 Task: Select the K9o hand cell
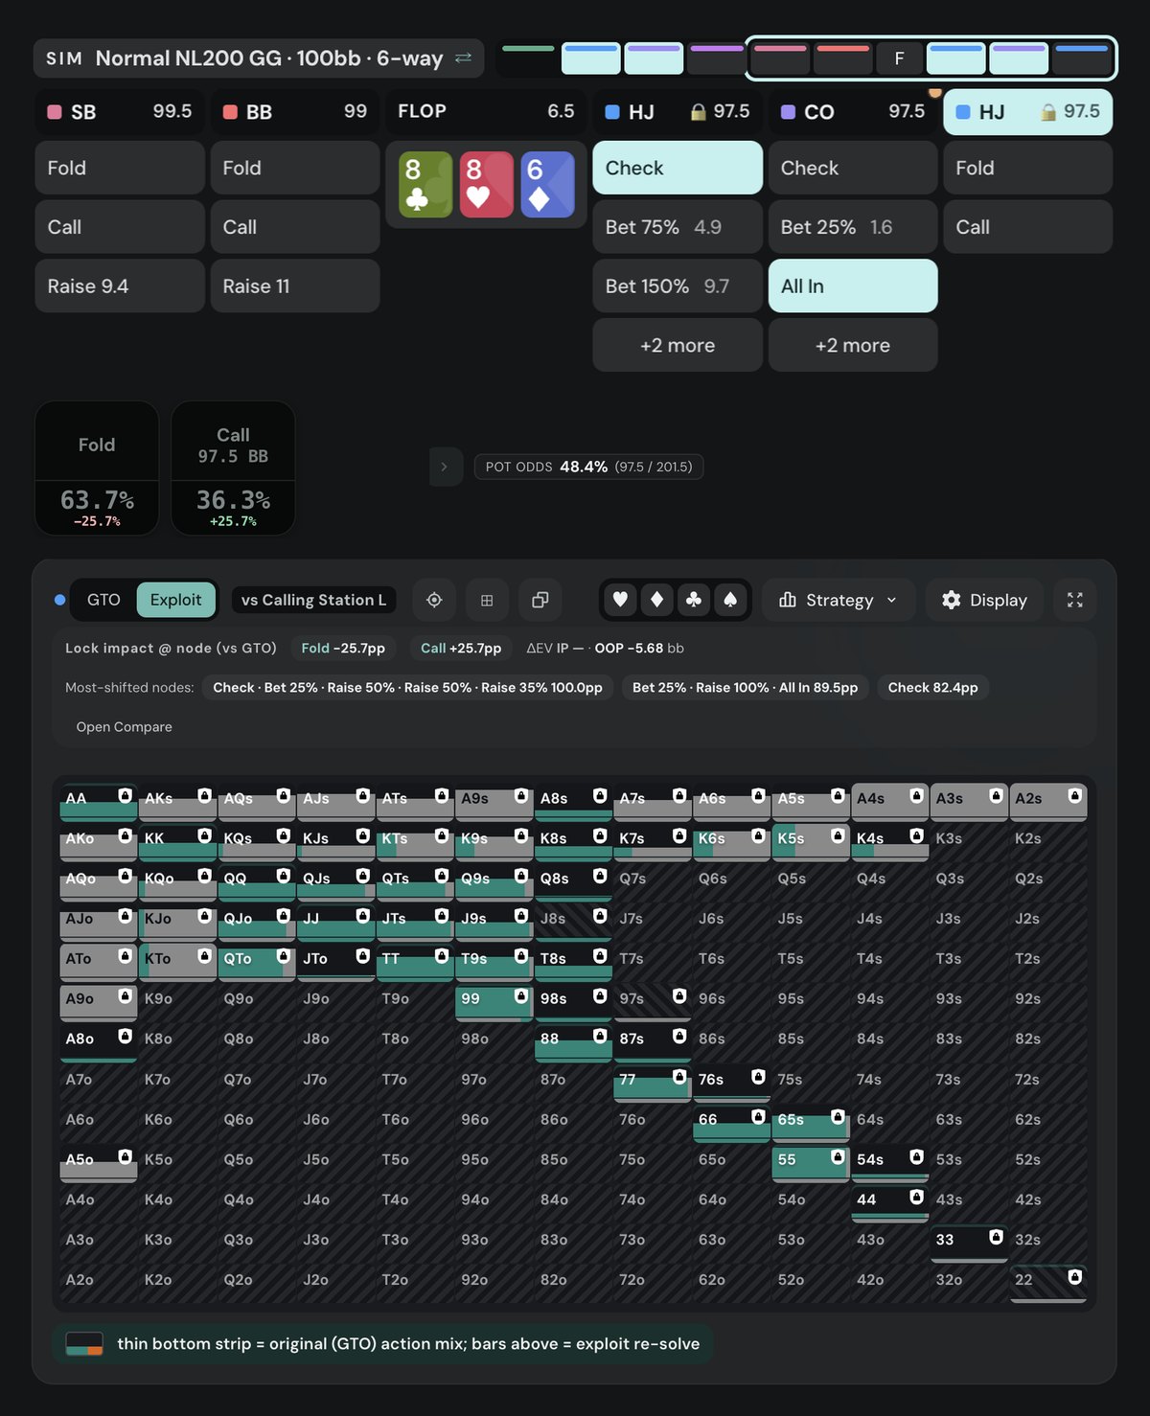pyautogui.click(x=177, y=1003)
